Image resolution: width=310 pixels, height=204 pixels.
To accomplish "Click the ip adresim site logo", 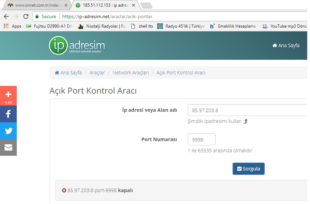I will [77, 45].
